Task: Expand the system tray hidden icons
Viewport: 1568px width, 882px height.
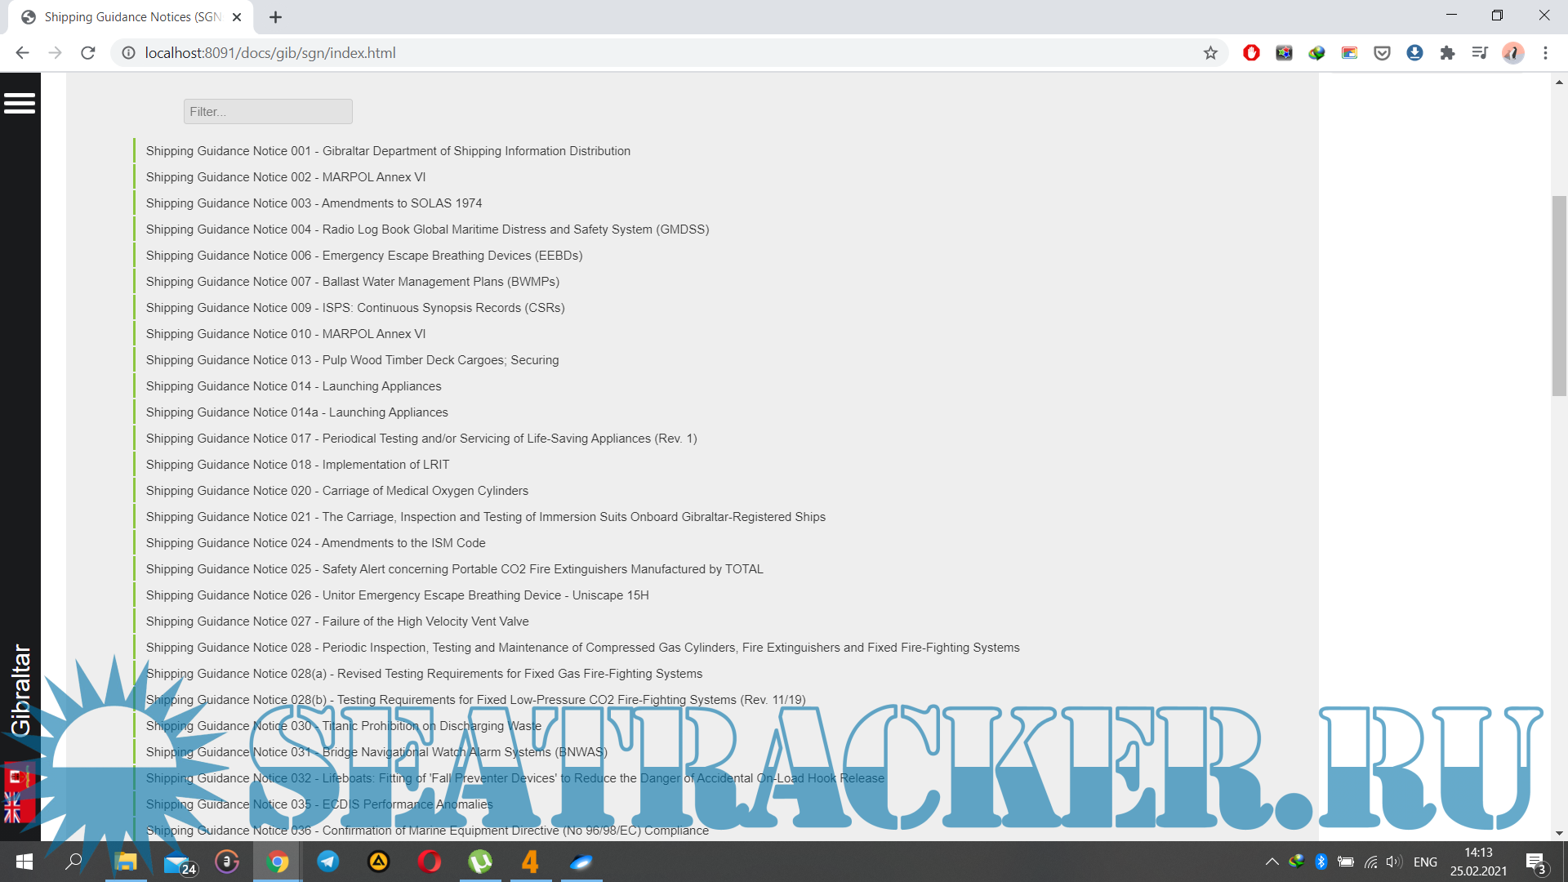Action: pyautogui.click(x=1272, y=862)
